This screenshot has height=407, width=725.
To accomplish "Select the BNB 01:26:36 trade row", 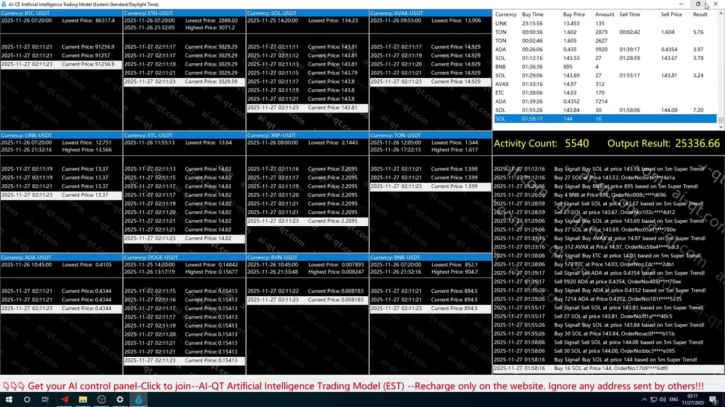I will tap(605, 67).
